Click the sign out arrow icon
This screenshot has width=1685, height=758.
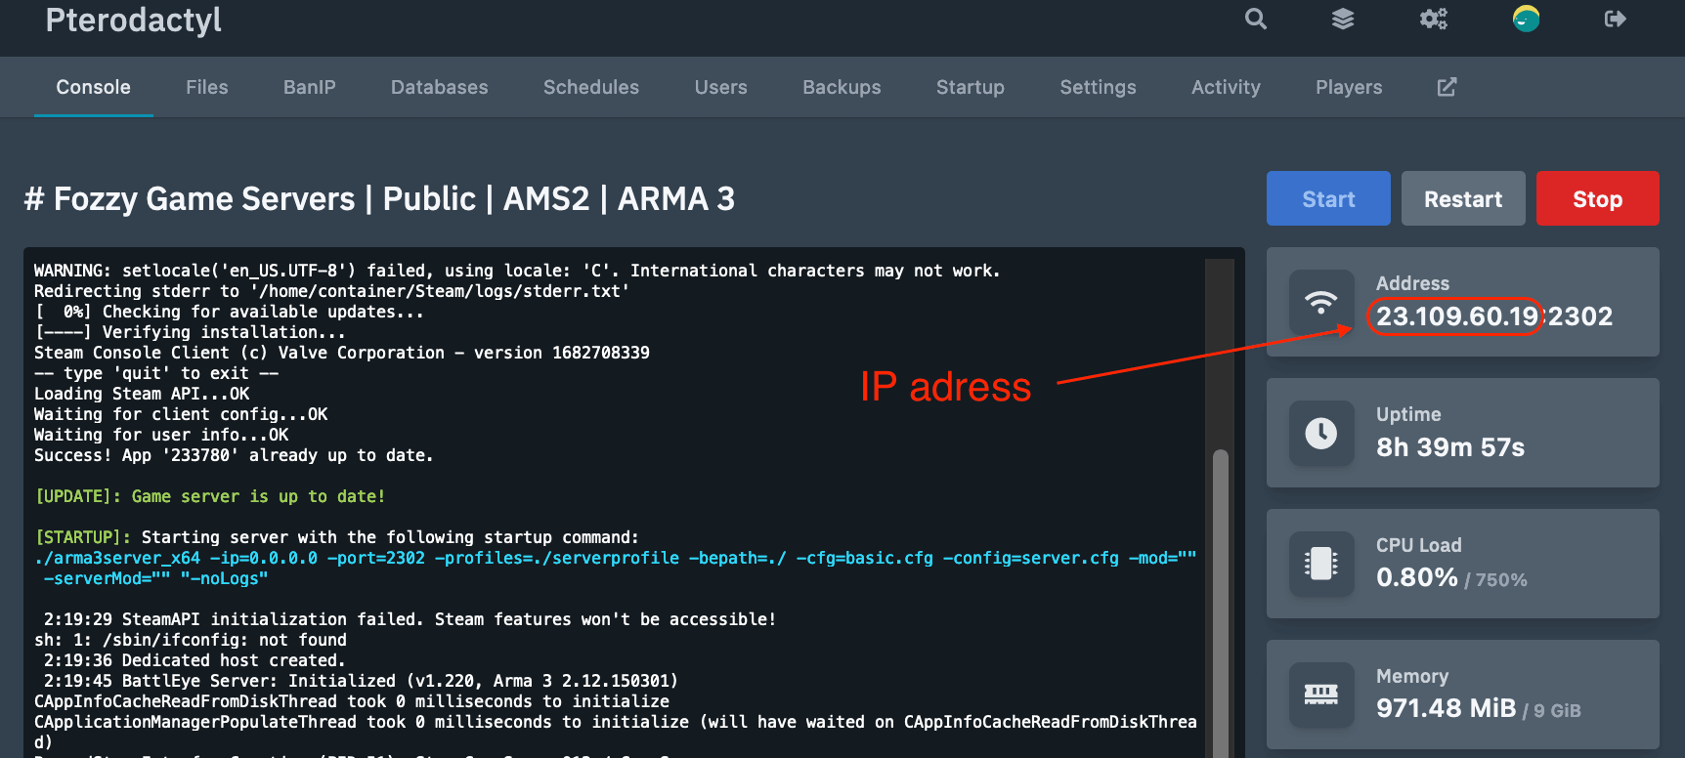click(1616, 19)
